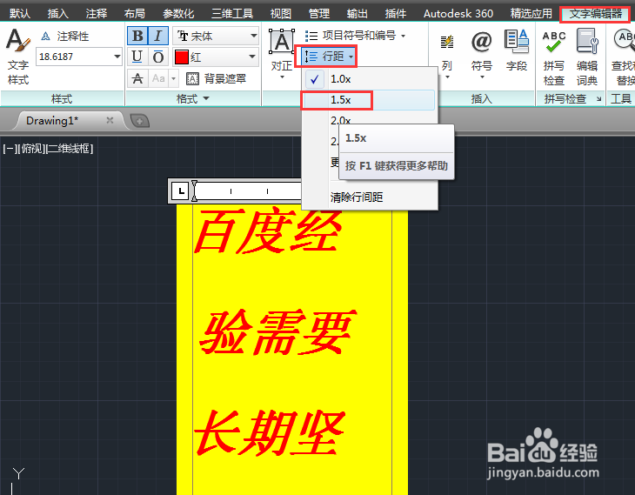Select 1.5x line spacing
This screenshot has width=635, height=495.
(x=370, y=100)
